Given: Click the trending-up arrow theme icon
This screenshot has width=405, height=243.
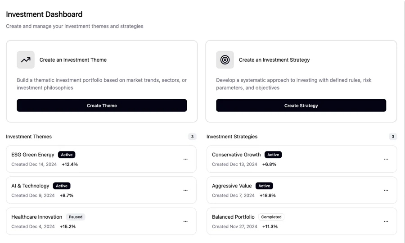Looking at the screenshot, I should pyautogui.click(x=26, y=60).
